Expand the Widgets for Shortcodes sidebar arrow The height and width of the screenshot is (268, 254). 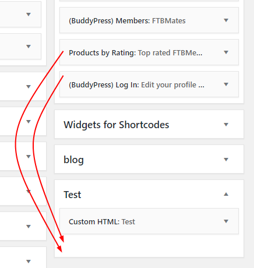pyautogui.click(x=226, y=125)
